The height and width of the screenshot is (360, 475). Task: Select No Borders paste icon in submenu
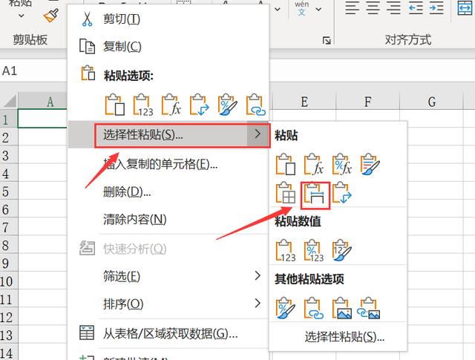pos(285,193)
